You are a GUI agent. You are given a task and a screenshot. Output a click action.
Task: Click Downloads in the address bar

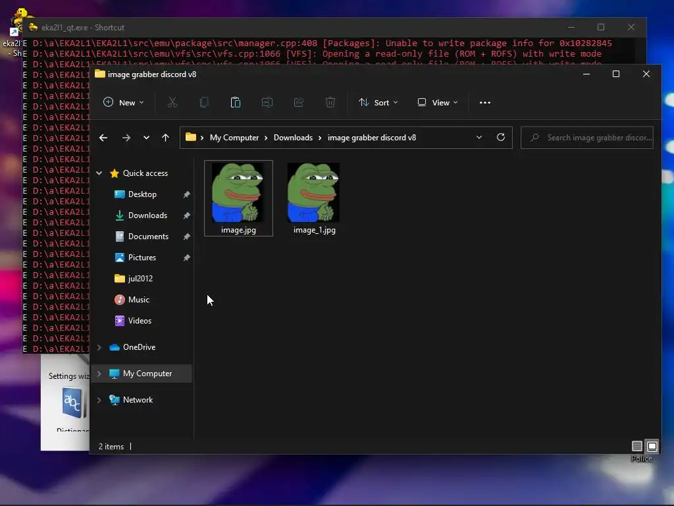(293, 138)
